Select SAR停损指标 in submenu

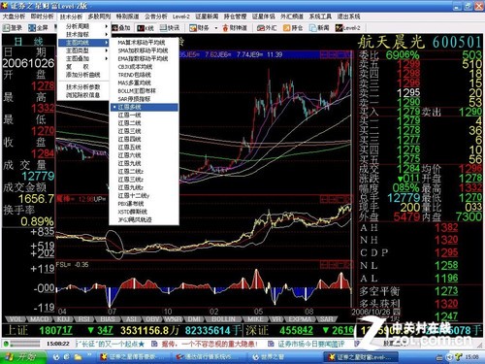click(x=145, y=99)
